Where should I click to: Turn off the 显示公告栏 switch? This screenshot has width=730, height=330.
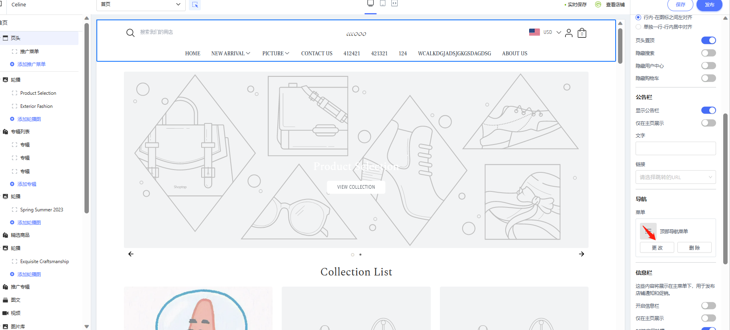tap(708, 110)
